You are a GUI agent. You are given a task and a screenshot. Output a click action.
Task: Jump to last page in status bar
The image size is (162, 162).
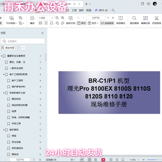(40, 160)
